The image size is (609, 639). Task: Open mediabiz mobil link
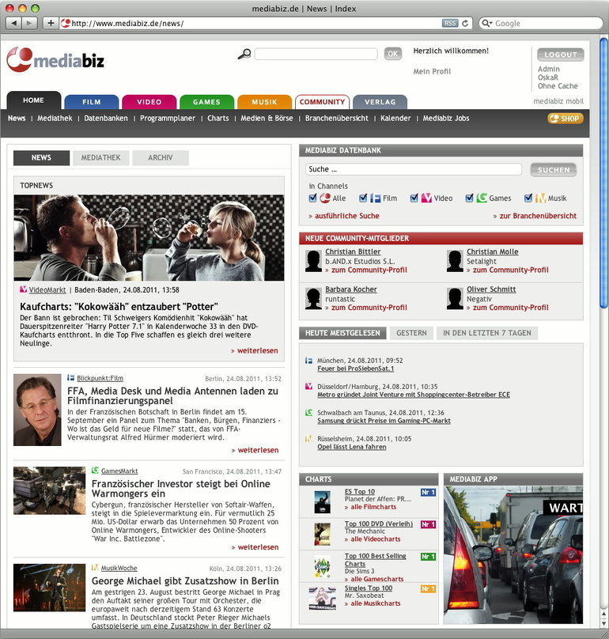click(x=558, y=101)
